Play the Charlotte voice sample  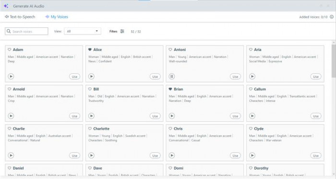(91, 155)
